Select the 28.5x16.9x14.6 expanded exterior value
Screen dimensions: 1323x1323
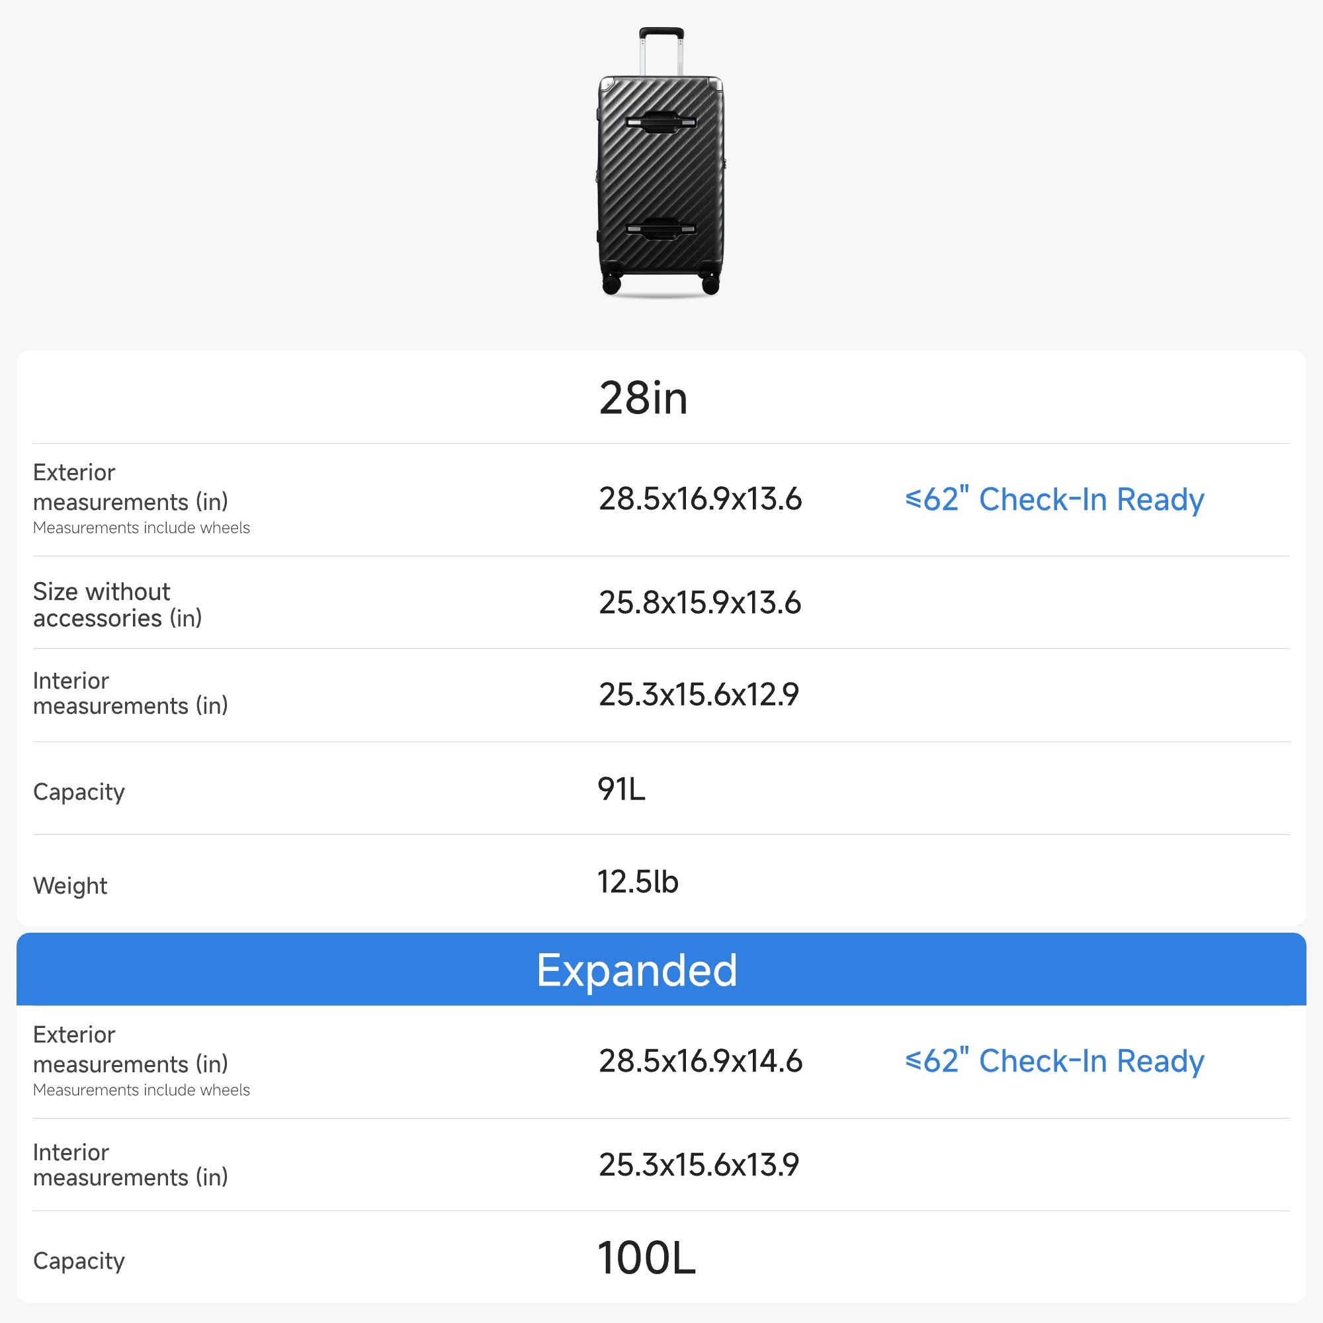[x=700, y=1061]
